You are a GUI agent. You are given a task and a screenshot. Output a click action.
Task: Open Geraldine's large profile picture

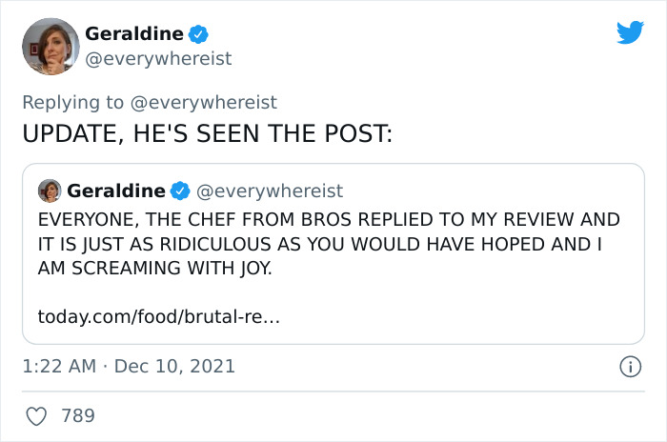51,46
